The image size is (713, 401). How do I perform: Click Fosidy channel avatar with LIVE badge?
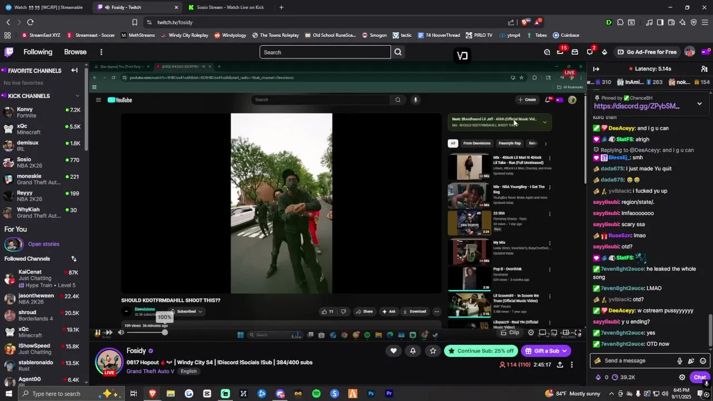[109, 362]
